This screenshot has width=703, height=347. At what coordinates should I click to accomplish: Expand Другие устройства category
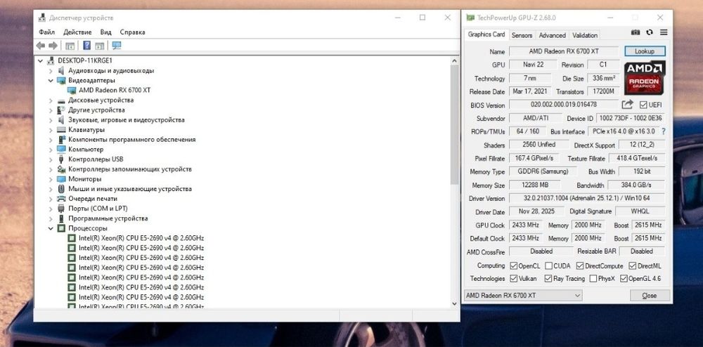pyautogui.click(x=51, y=110)
